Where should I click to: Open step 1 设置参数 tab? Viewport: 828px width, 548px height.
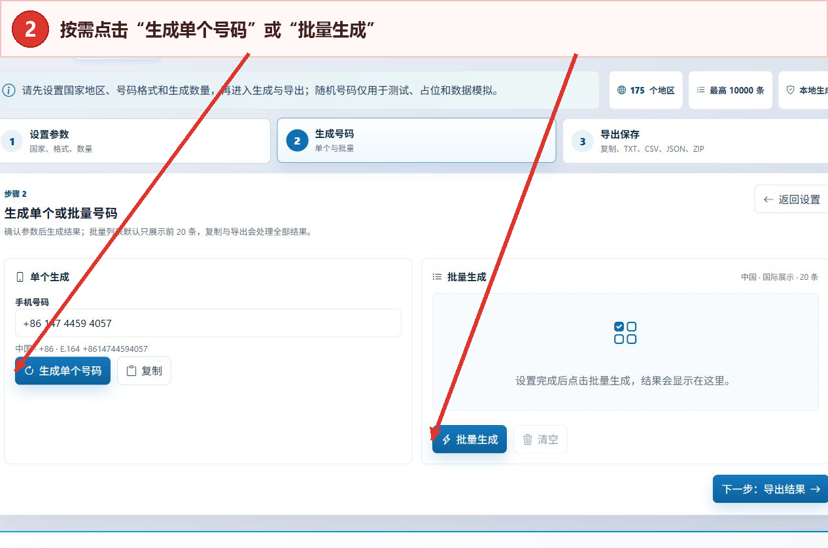pos(134,141)
